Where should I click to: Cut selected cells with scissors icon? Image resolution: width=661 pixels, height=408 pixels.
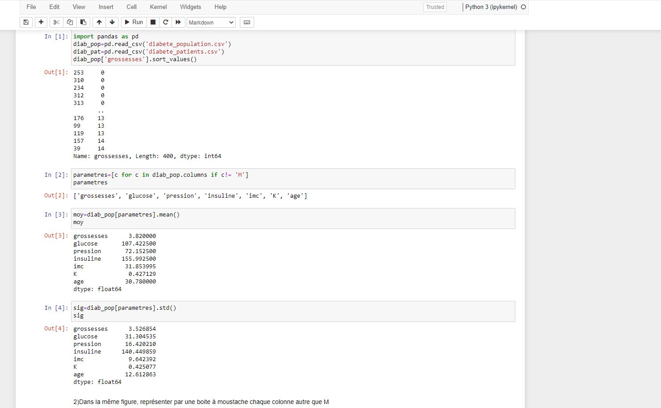(x=56, y=22)
